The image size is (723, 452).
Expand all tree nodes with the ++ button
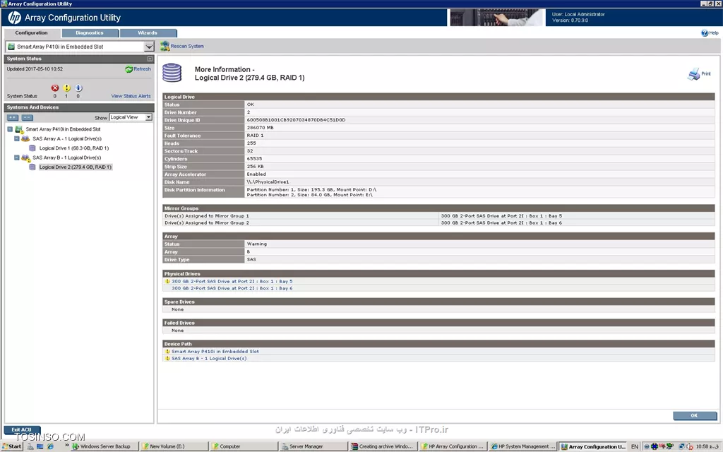(x=13, y=118)
